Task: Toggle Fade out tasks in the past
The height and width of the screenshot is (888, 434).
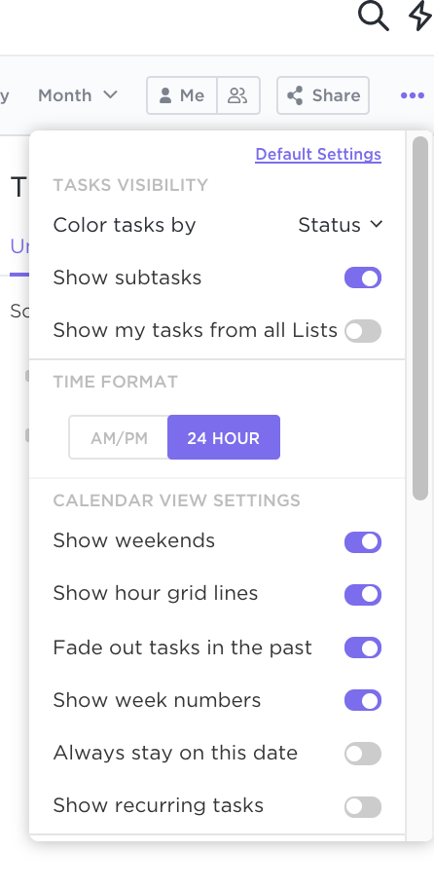Action: 363,647
